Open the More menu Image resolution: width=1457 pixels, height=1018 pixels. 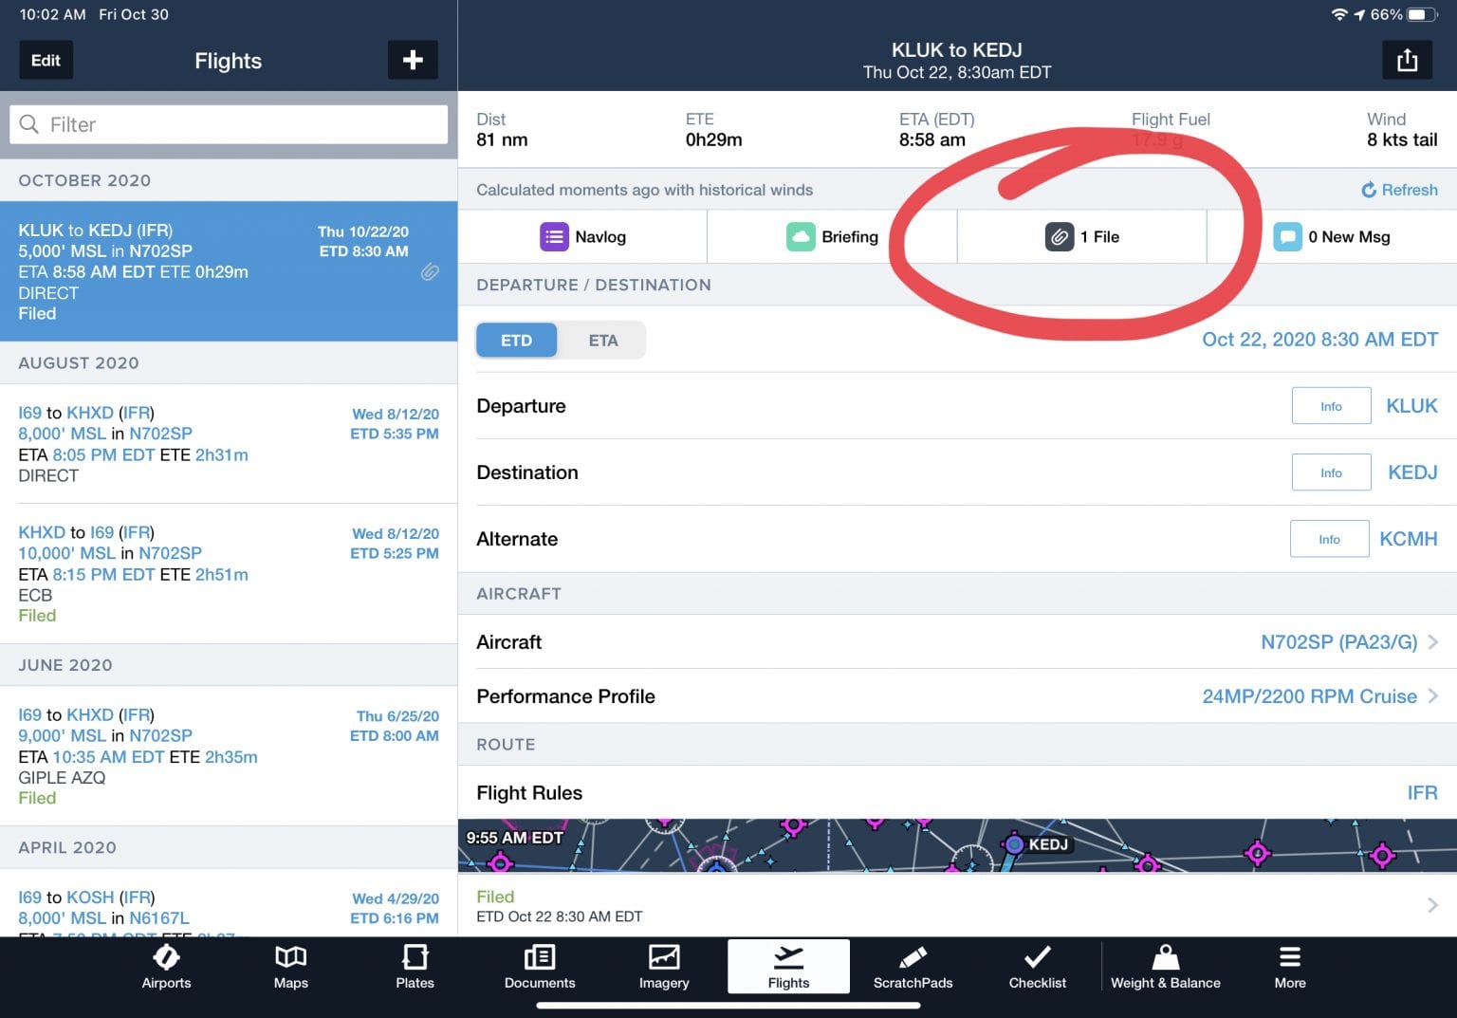click(1289, 968)
